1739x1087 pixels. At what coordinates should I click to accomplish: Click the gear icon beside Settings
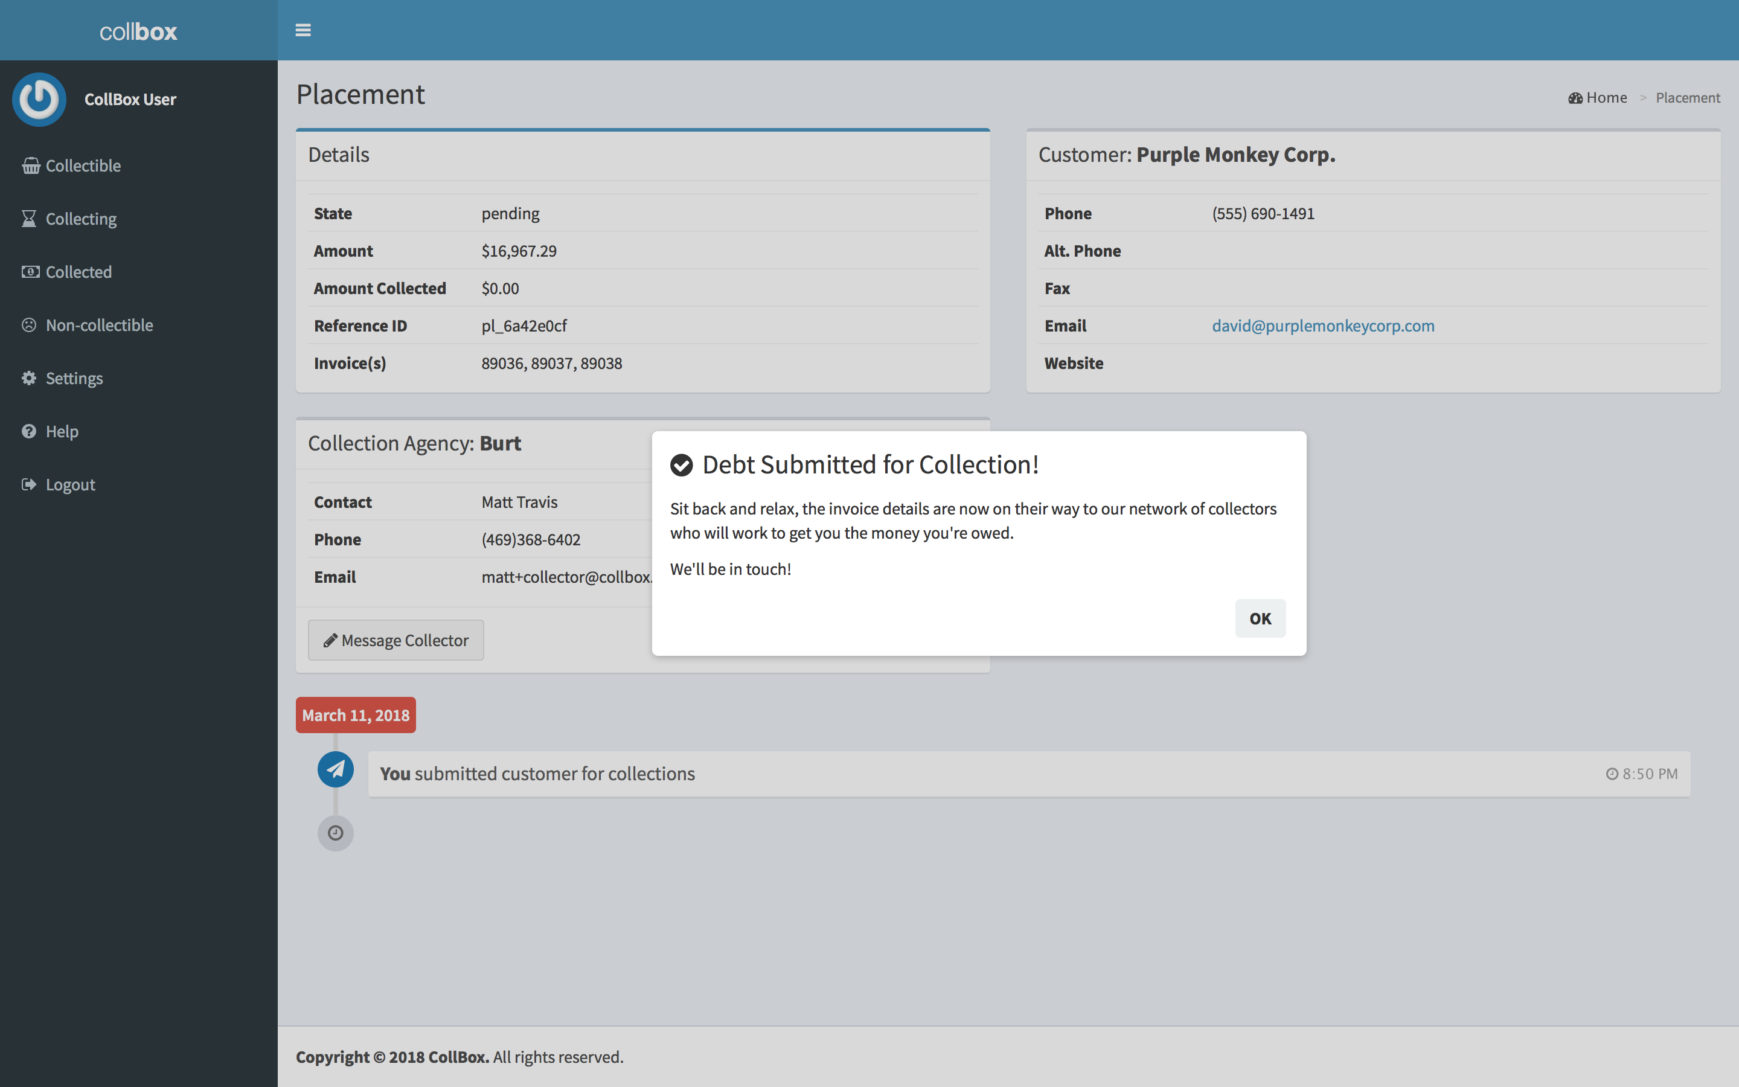click(29, 378)
